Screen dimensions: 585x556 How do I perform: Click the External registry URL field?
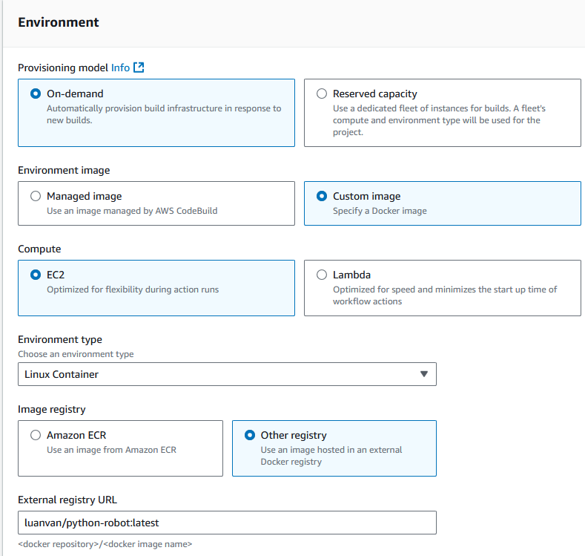[227, 523]
